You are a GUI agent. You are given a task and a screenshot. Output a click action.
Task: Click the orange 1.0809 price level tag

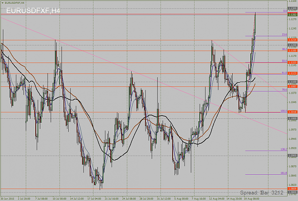[293, 189]
